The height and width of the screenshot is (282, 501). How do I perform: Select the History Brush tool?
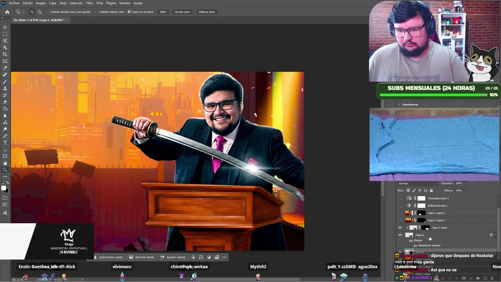point(5,95)
